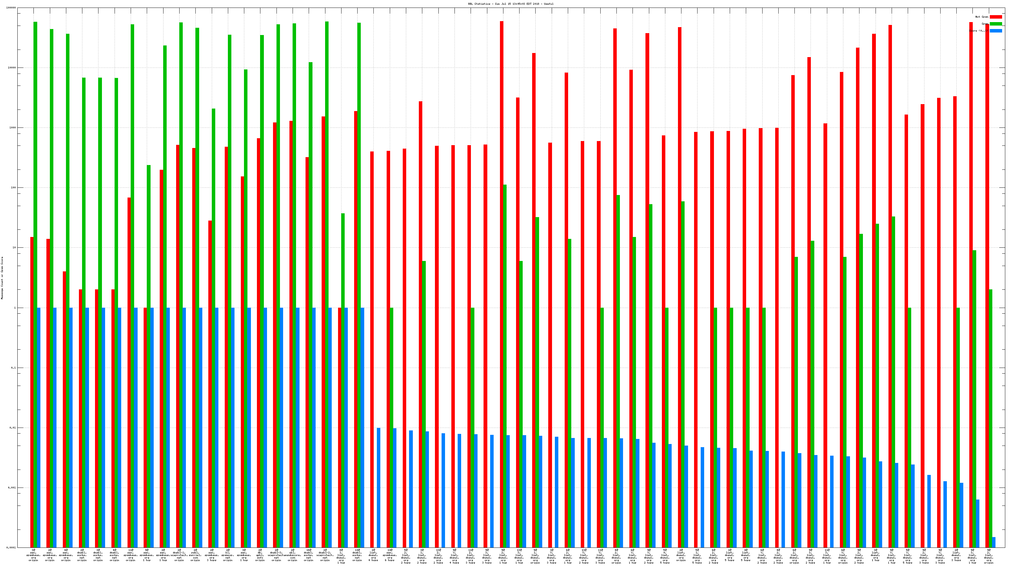This screenshot has width=1010, height=568.
Task: Click the dnsbl-3.uceprotect.net origin label
Action: 276,555
